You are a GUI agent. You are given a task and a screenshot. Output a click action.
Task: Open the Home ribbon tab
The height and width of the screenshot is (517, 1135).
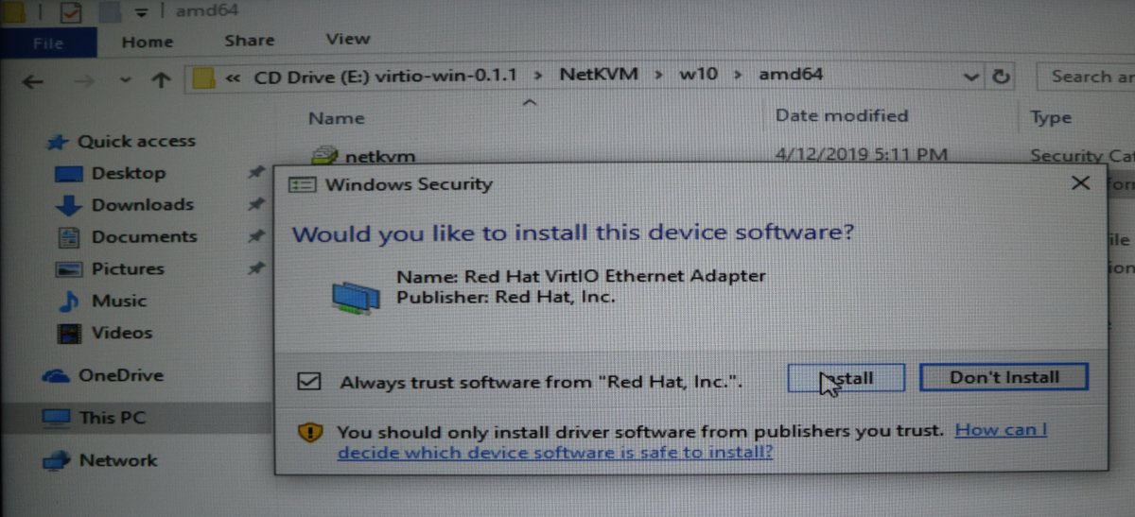[148, 42]
